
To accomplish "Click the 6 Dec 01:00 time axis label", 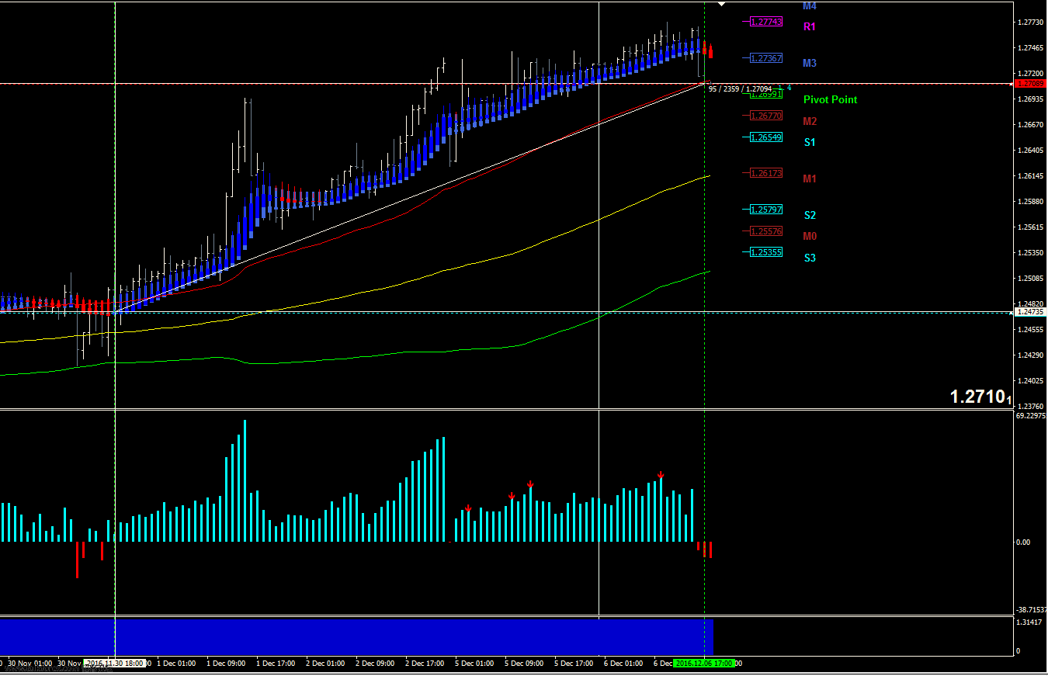I will [623, 664].
